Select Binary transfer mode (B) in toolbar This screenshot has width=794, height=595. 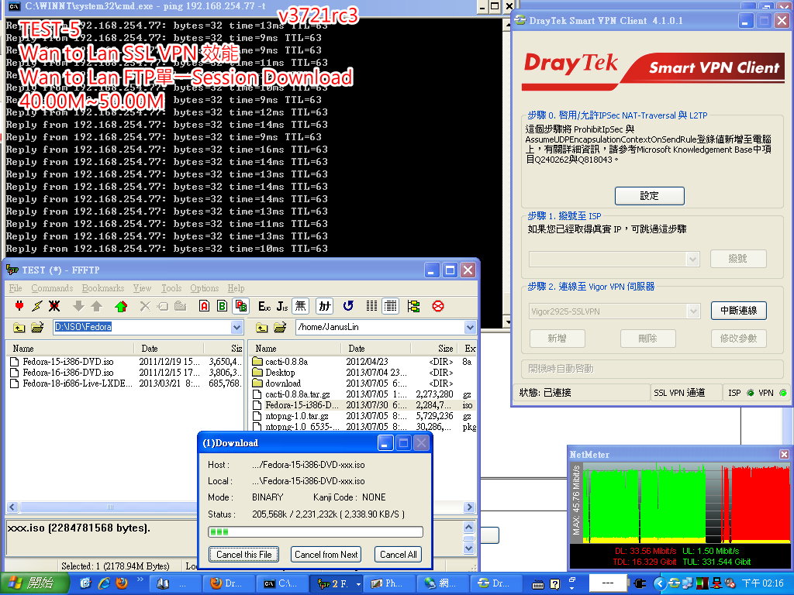[x=222, y=306]
